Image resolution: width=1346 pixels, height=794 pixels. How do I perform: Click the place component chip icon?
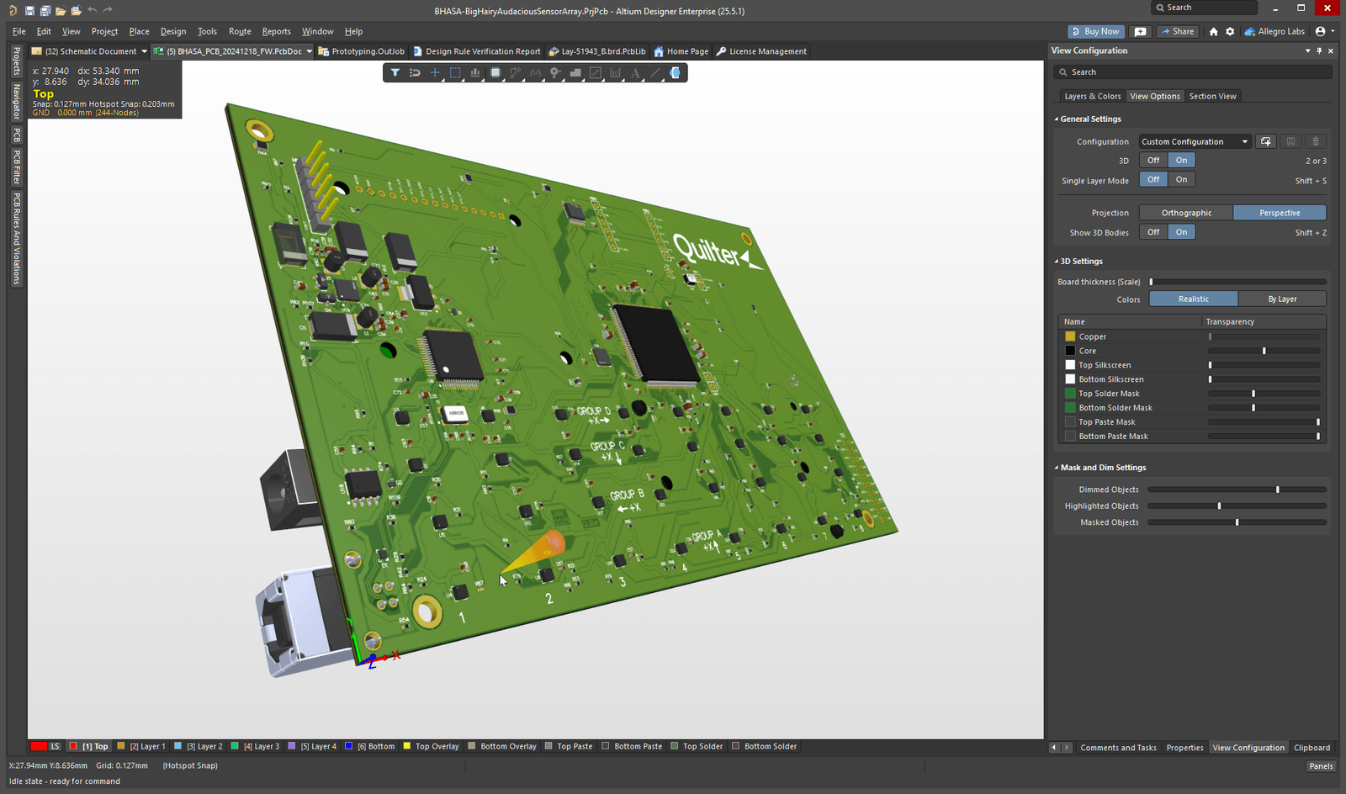tap(495, 73)
